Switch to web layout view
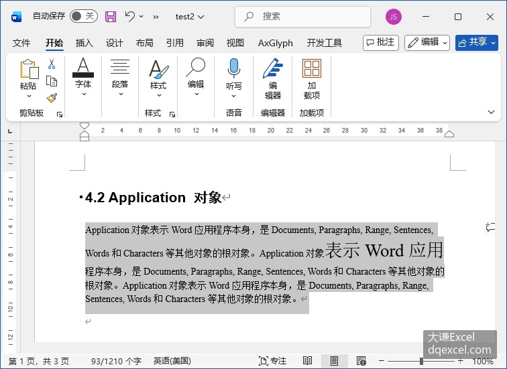The height and width of the screenshot is (369, 507). 361,360
